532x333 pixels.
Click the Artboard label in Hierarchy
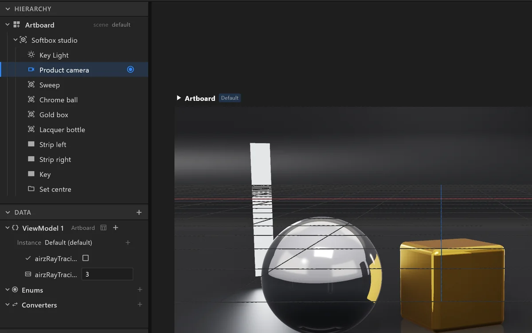pyautogui.click(x=39, y=25)
